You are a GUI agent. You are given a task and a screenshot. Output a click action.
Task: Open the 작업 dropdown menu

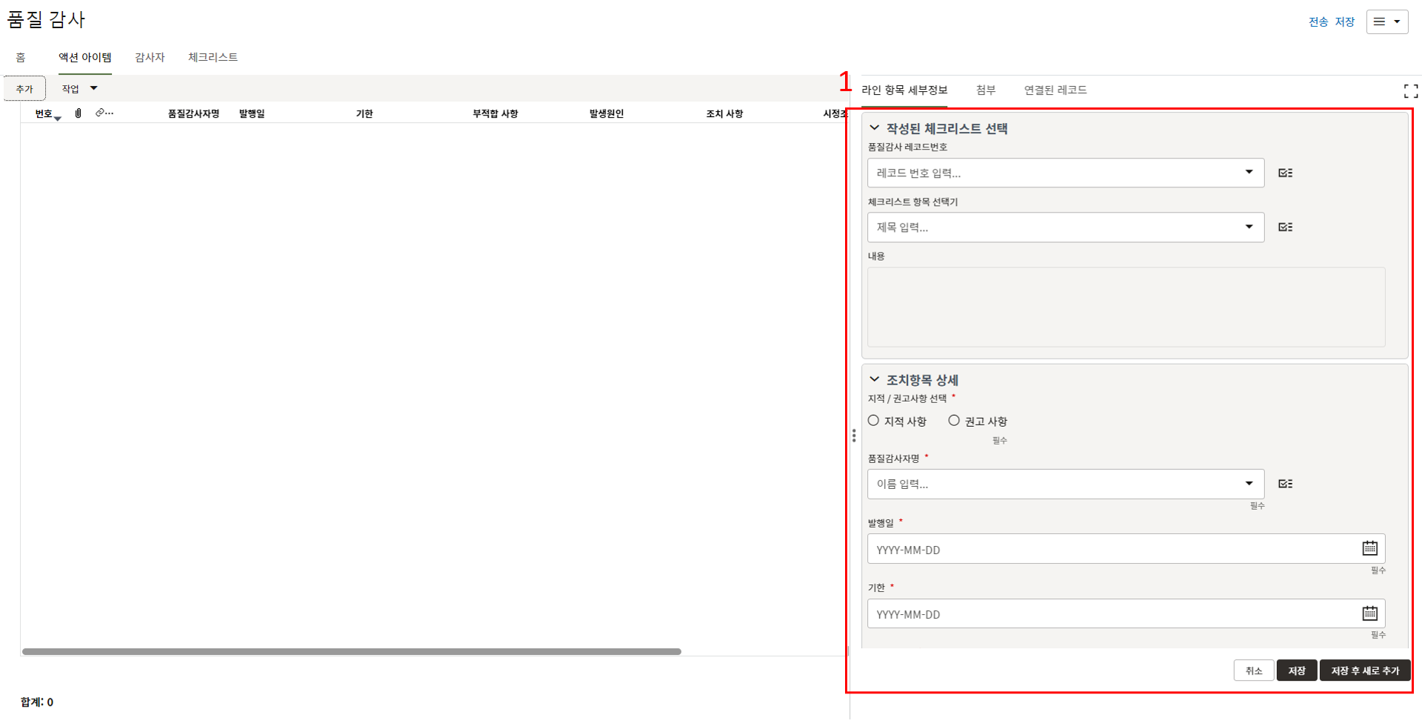coord(79,89)
